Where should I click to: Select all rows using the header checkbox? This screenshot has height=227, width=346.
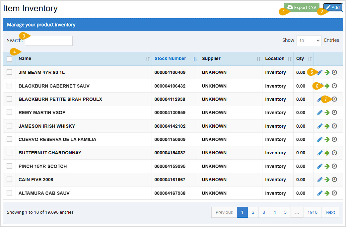pos(9,58)
